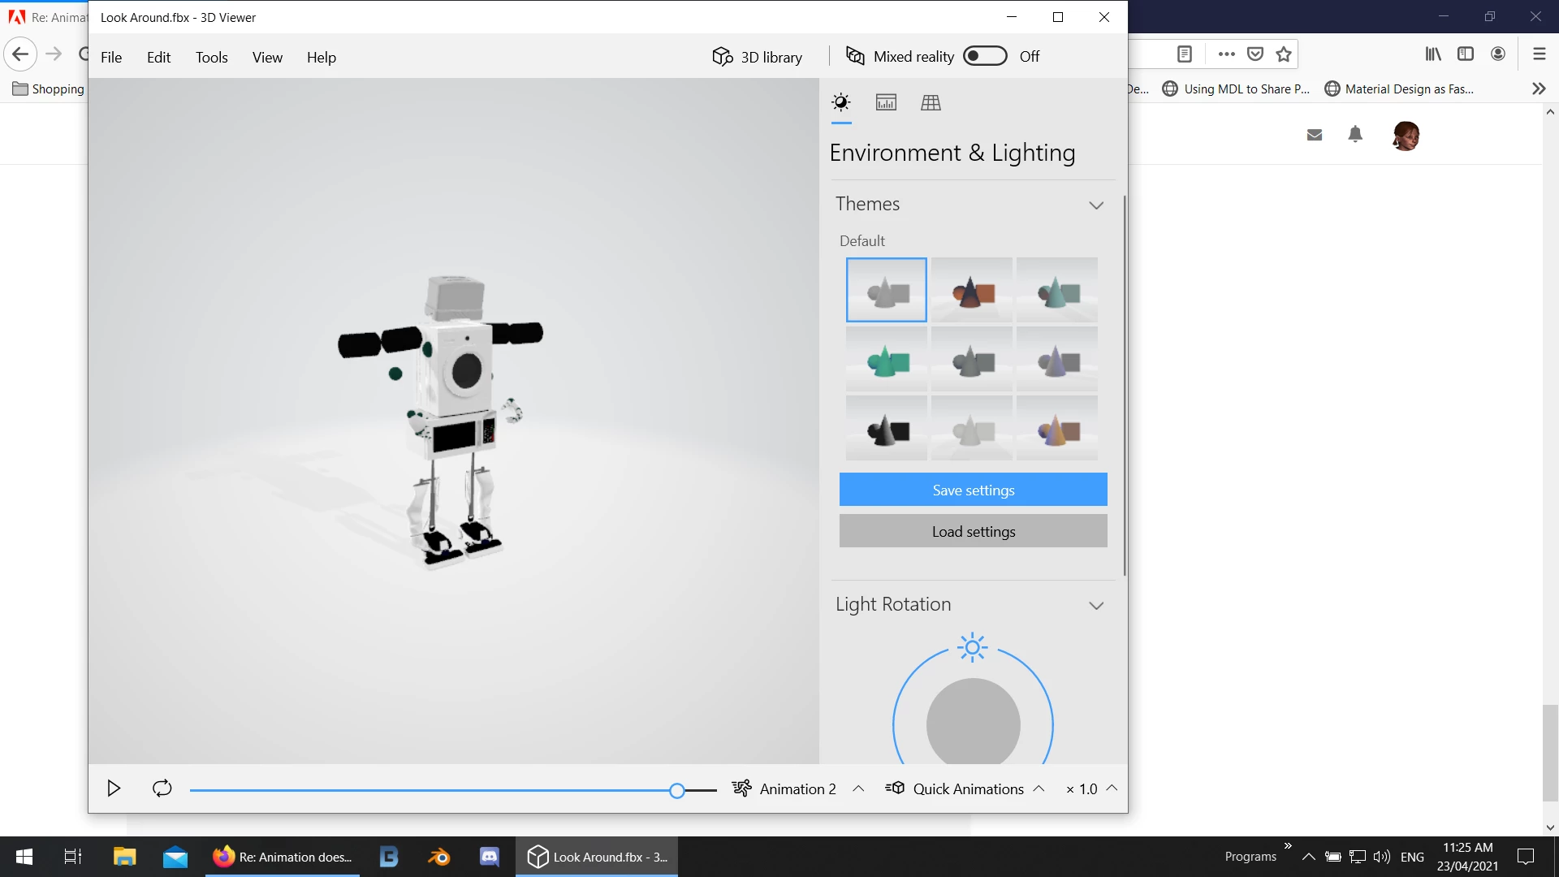Open the View menu
This screenshot has height=877, width=1559.
pyautogui.click(x=267, y=57)
